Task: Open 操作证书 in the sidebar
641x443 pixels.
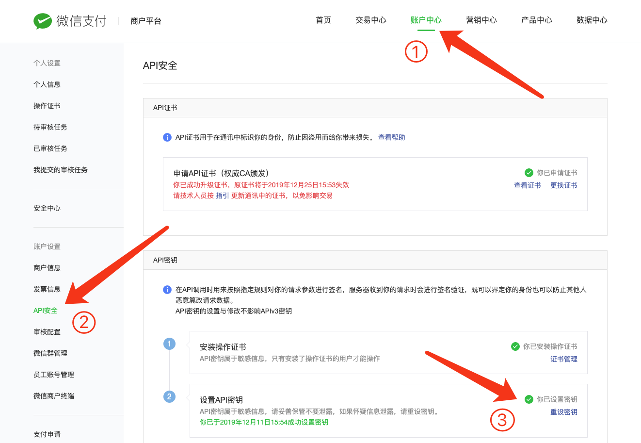Action: 47,106
